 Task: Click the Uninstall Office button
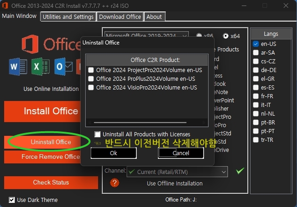point(42,142)
